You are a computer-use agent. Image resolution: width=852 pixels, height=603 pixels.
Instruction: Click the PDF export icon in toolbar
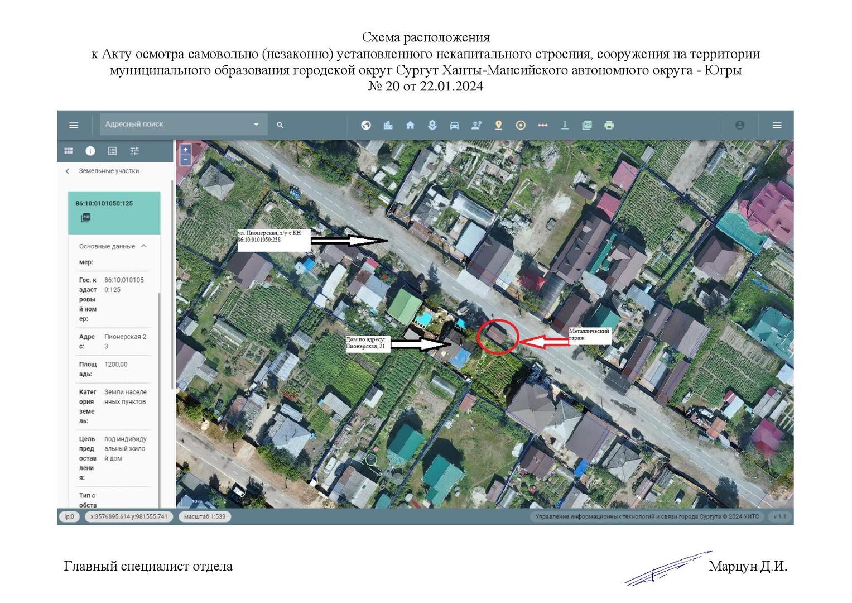click(x=587, y=125)
